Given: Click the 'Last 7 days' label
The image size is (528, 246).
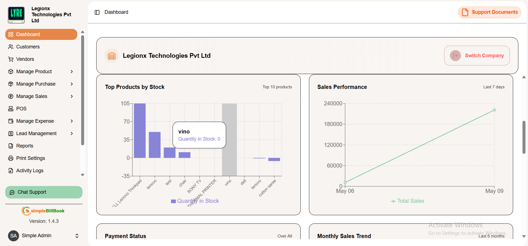Looking at the screenshot, I should tap(494, 87).
